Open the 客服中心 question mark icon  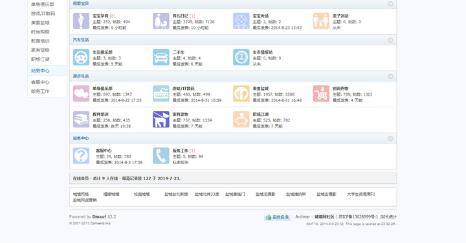(81, 156)
